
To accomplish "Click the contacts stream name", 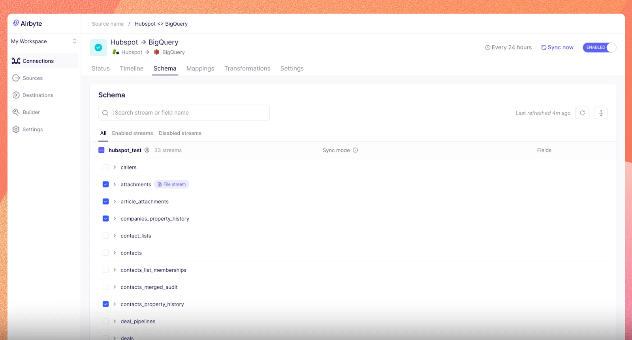I will (131, 253).
